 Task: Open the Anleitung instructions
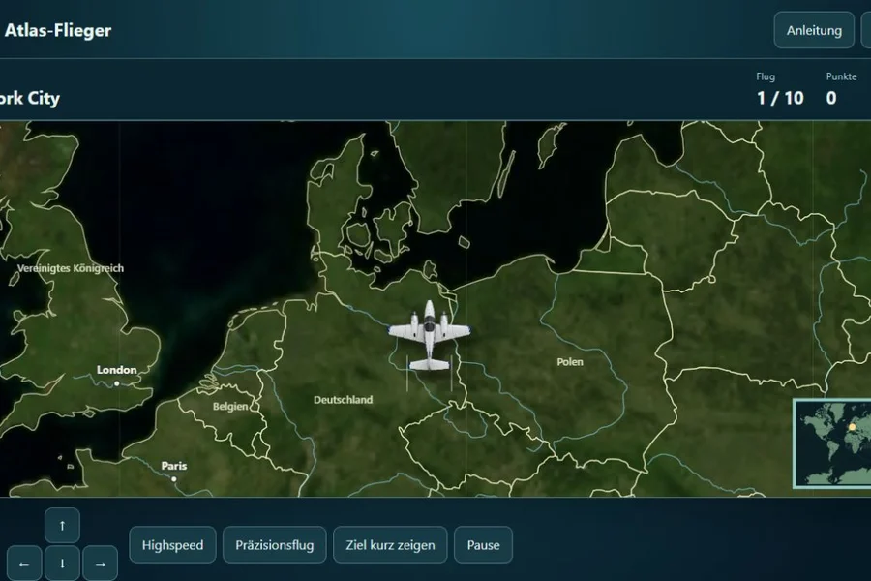pos(814,30)
